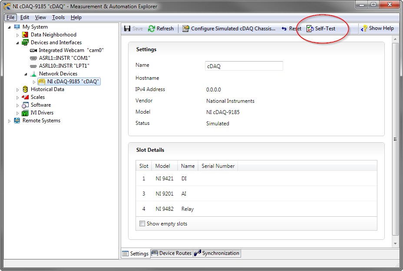Select Integrated Webcam "cam0" in the tree

pos(71,50)
